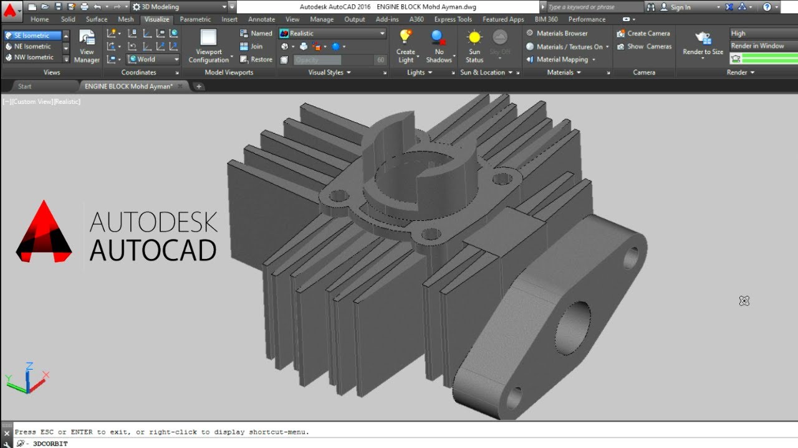Viewport: 798px width, 448px height.
Task: Click the Render to Size teapot icon
Action: [x=703, y=39]
